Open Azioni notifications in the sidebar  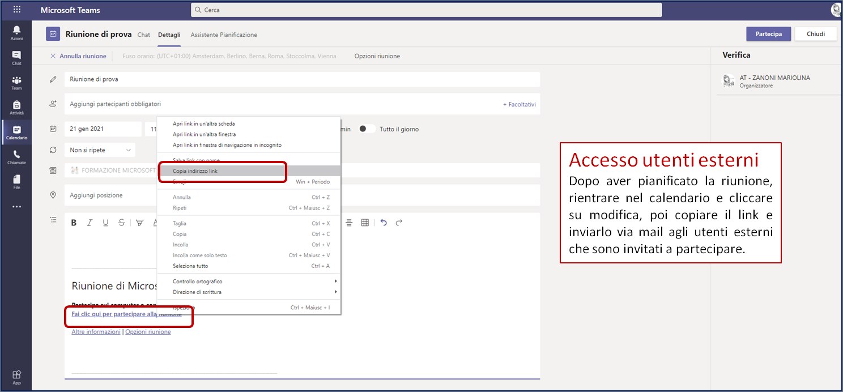[x=16, y=33]
